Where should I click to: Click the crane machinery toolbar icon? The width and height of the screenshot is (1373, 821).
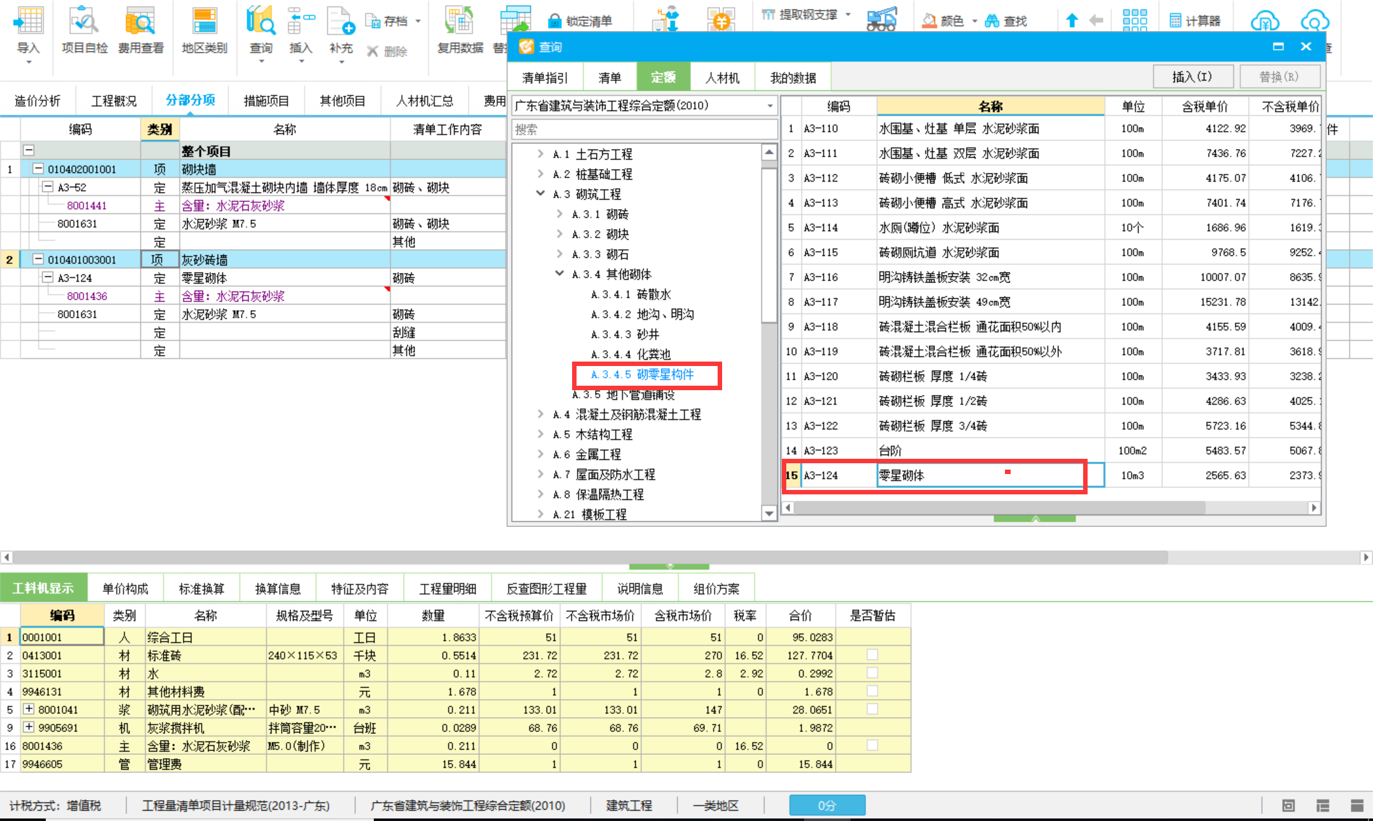tap(882, 19)
